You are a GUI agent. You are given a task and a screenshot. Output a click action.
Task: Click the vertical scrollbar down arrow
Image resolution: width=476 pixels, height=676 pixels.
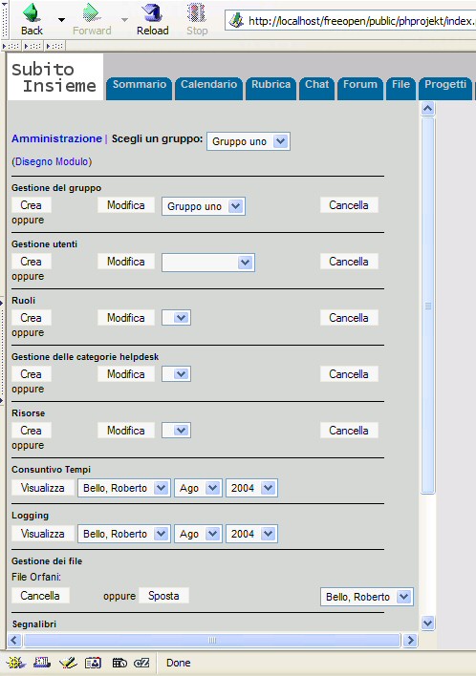click(x=427, y=623)
